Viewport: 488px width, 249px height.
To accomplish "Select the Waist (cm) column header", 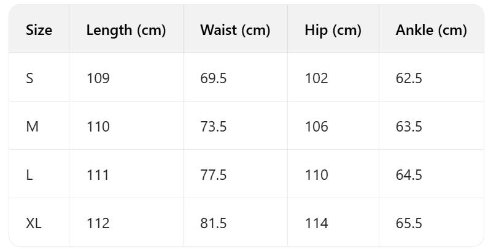I will [235, 30].
